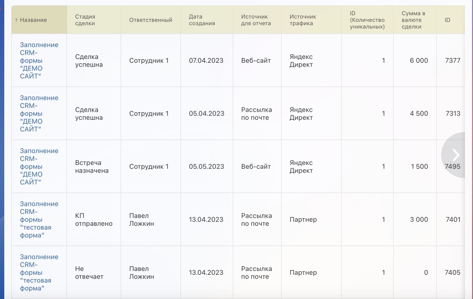Open deal link with Не отвечает stage
The height and width of the screenshot is (299, 473).
point(39,272)
